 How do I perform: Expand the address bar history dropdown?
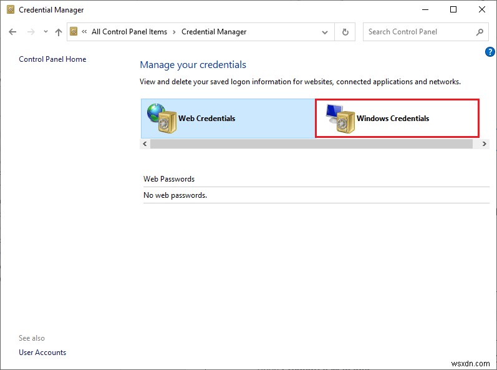(x=325, y=32)
